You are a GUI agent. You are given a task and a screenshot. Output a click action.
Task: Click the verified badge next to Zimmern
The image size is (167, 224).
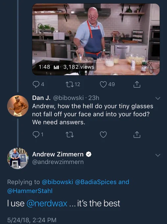(x=88, y=154)
